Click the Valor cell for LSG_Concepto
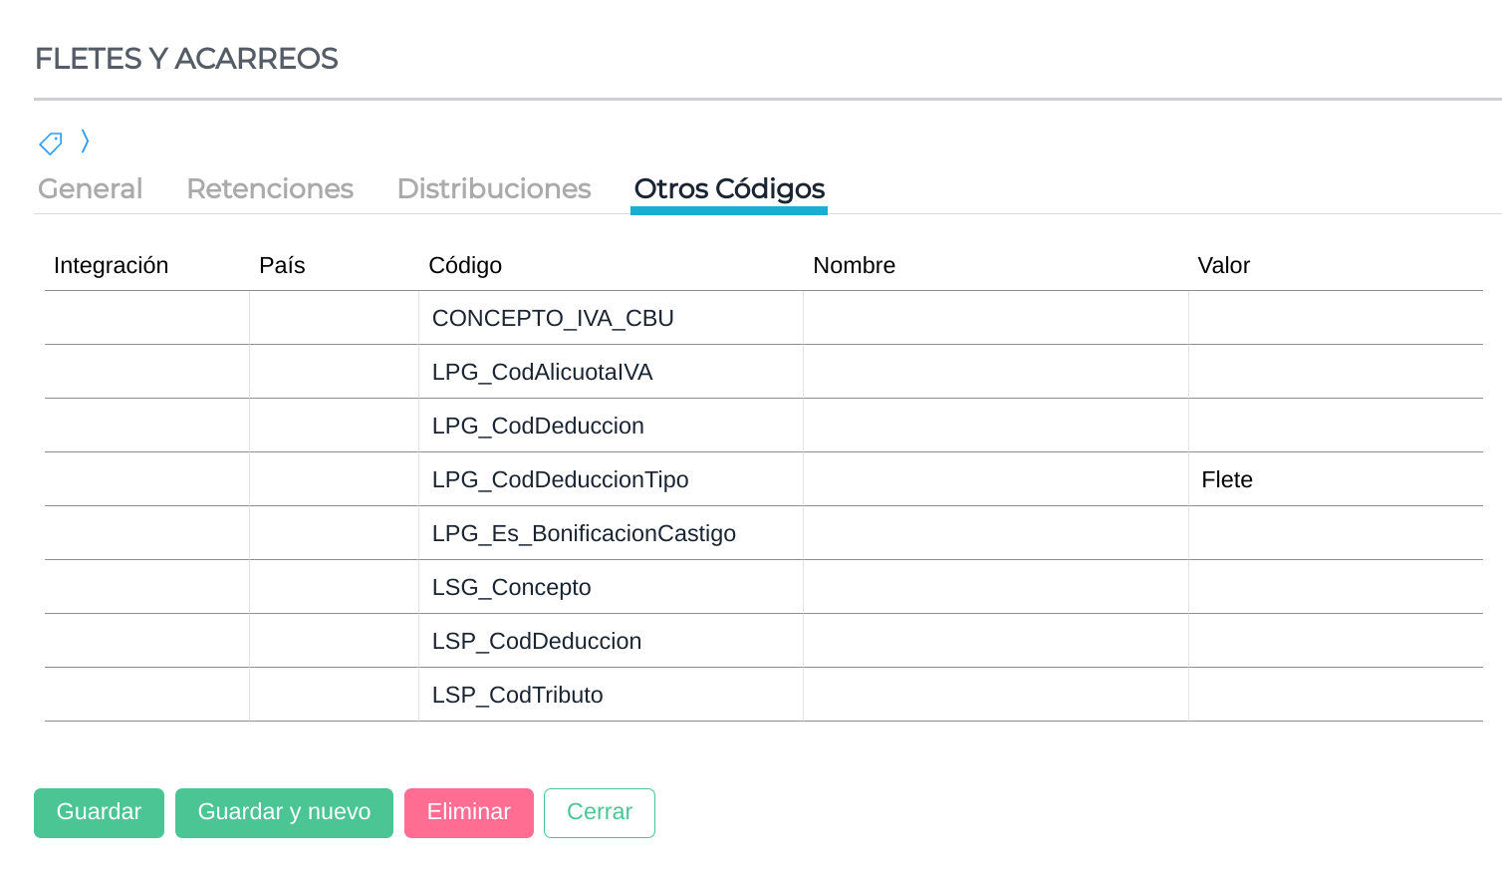1502x878 pixels. coord(1336,587)
